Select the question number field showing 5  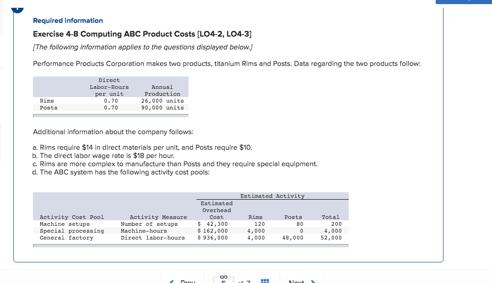point(223,281)
